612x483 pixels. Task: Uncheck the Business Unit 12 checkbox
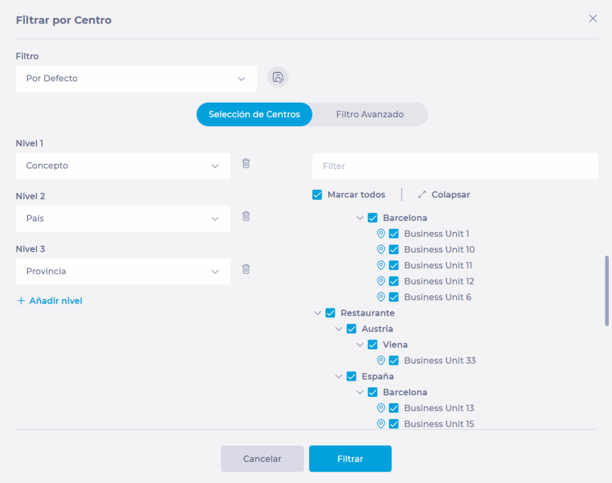coord(394,281)
